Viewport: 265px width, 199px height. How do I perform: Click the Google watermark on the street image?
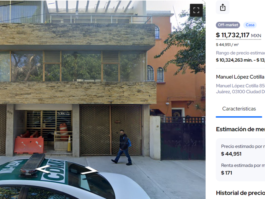tap(113, 142)
